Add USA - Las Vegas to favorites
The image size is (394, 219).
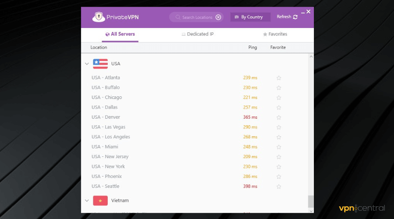click(x=279, y=127)
